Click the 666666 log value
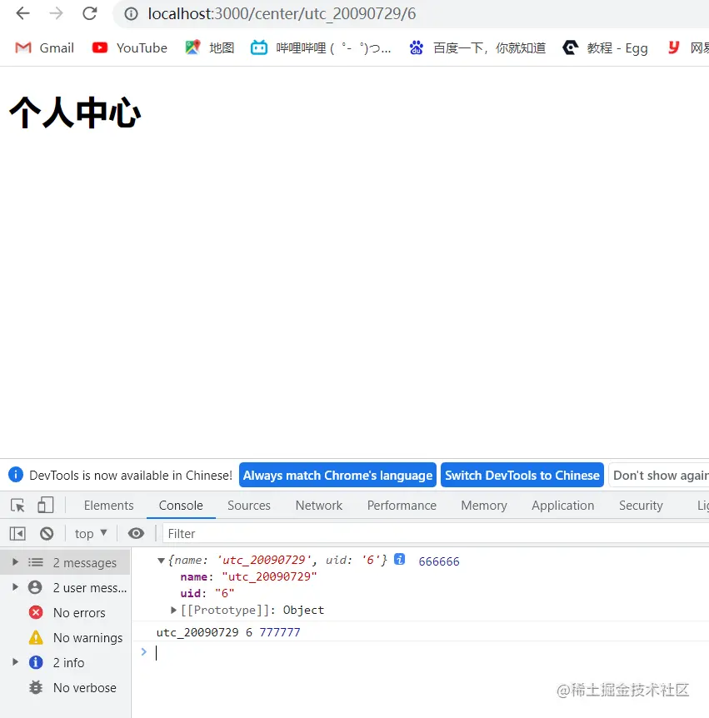 point(439,561)
